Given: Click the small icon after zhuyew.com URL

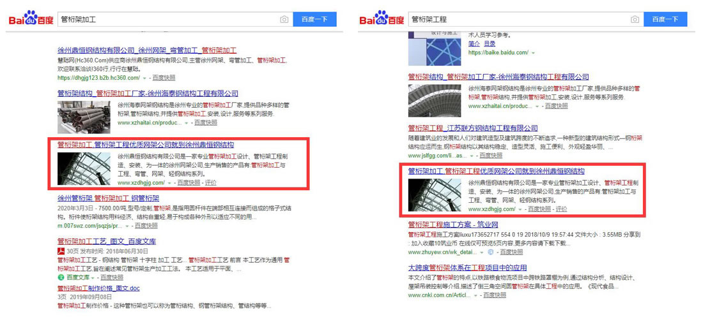Looking at the screenshot, I should [x=490, y=252].
